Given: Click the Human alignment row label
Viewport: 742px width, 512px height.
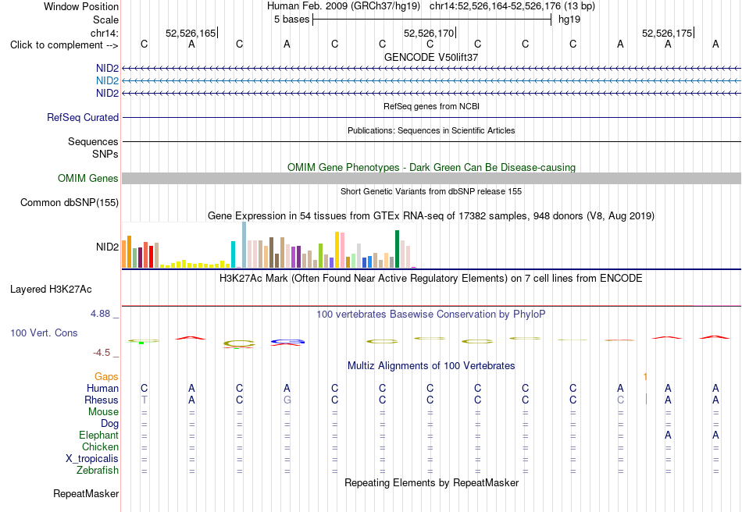Looking at the screenshot, I should (x=102, y=388).
